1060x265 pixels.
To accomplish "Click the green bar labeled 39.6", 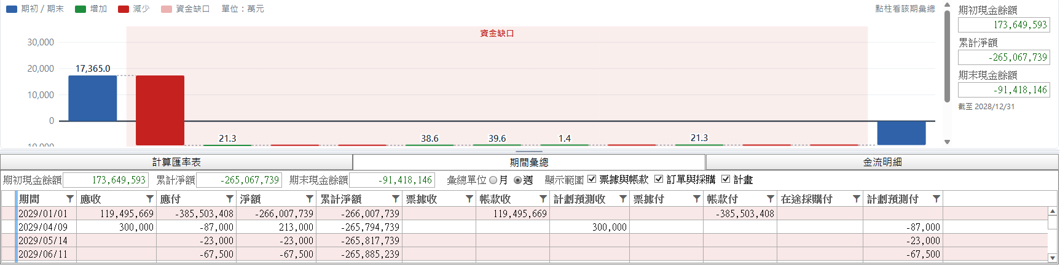I will click(x=497, y=145).
